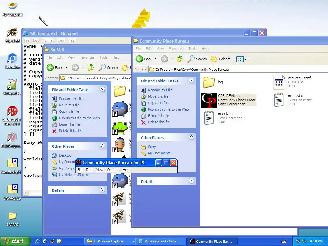
Task: Toggle Folders pane in Community Place Bureau toolbar
Action: 220,59
